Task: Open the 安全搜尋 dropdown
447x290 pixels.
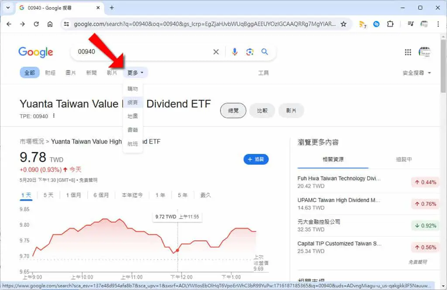Action: click(416, 73)
